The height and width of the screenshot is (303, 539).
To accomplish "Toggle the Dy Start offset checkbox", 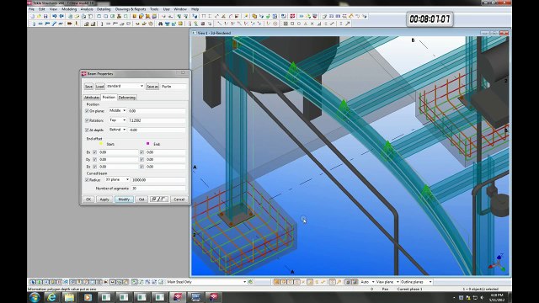I will tap(95, 159).
